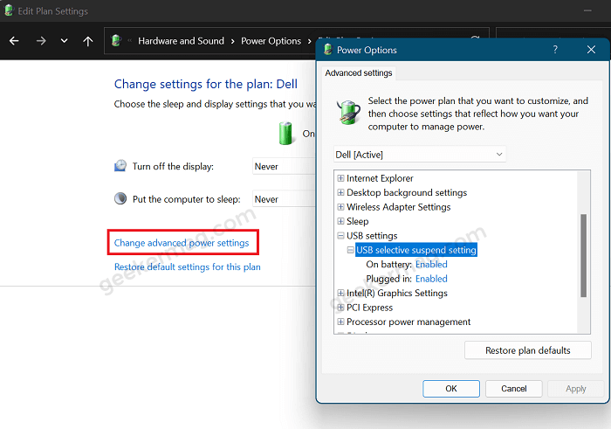Click Restore plan defaults button
Image resolution: width=611 pixels, height=429 pixels.
click(527, 350)
